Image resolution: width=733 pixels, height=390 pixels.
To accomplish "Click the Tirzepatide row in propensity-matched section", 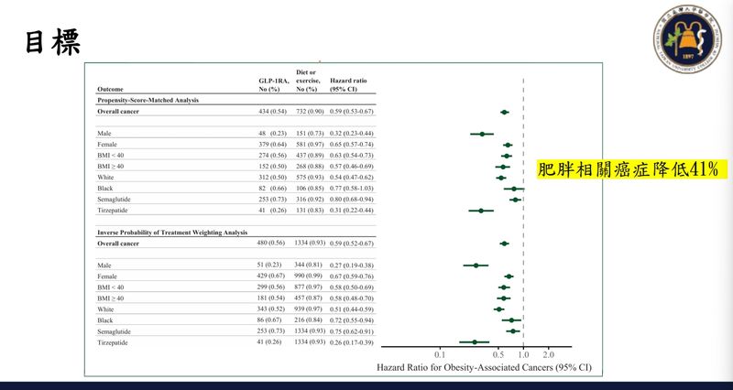I will tap(235, 211).
